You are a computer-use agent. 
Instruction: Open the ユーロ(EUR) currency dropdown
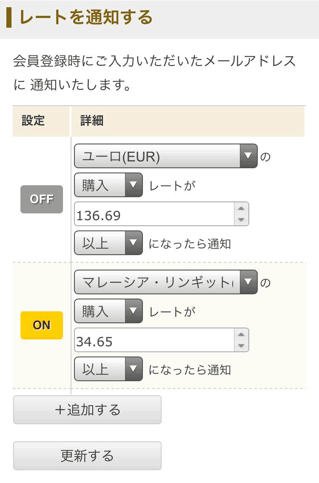coord(166,156)
